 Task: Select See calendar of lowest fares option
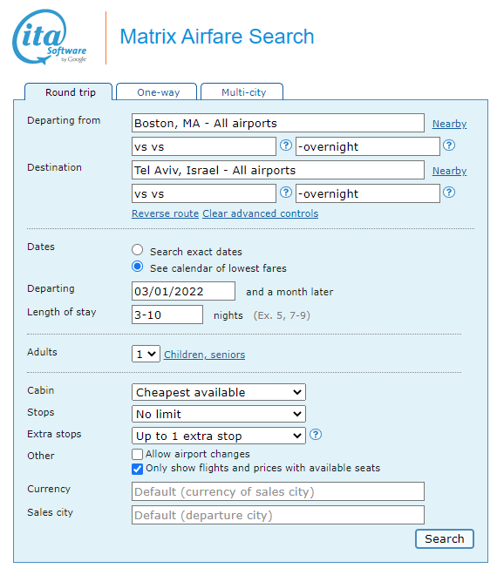(137, 267)
